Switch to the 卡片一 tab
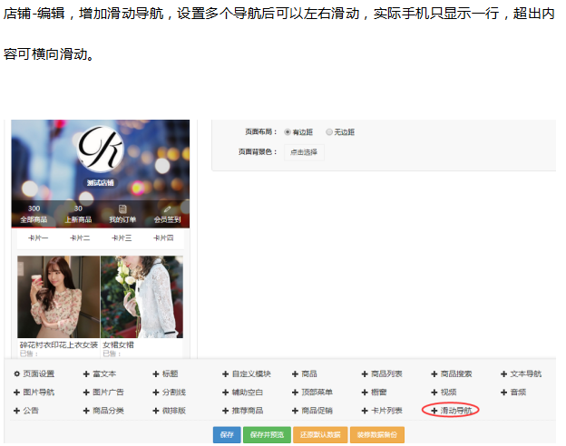Viewport: 566px width, 446px height. coord(39,238)
